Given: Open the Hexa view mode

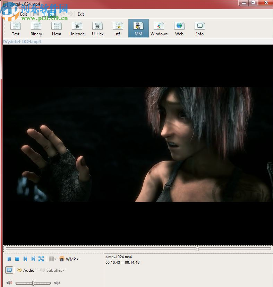Looking at the screenshot, I should pyautogui.click(x=57, y=29).
